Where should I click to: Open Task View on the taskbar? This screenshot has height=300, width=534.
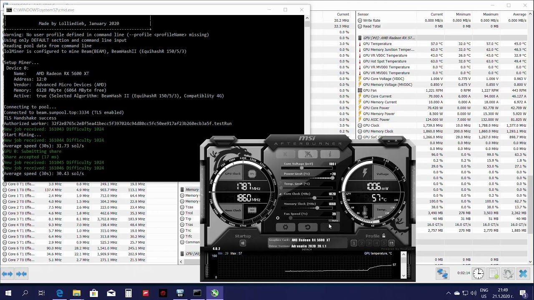click(x=42, y=293)
